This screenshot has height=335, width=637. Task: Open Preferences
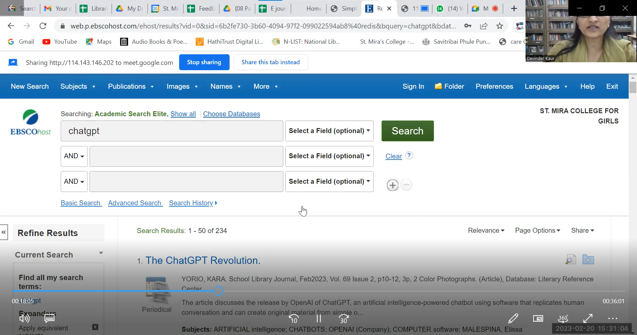tap(494, 86)
